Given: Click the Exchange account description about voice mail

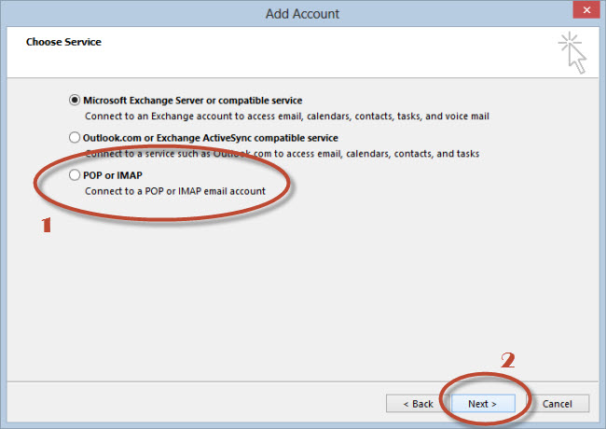Looking at the screenshot, I should (x=287, y=116).
